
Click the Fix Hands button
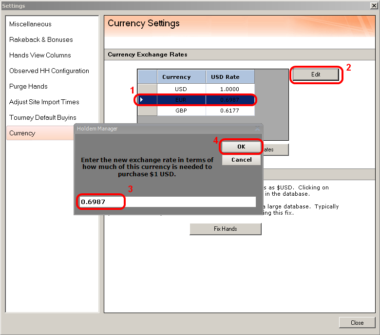click(226, 229)
